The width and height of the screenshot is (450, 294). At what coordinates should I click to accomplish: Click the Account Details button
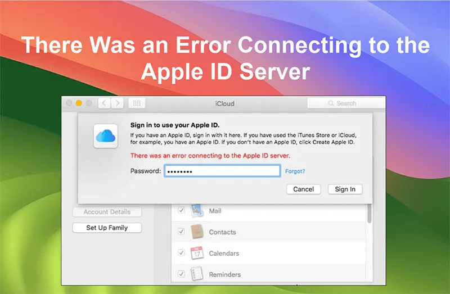pyautogui.click(x=107, y=212)
